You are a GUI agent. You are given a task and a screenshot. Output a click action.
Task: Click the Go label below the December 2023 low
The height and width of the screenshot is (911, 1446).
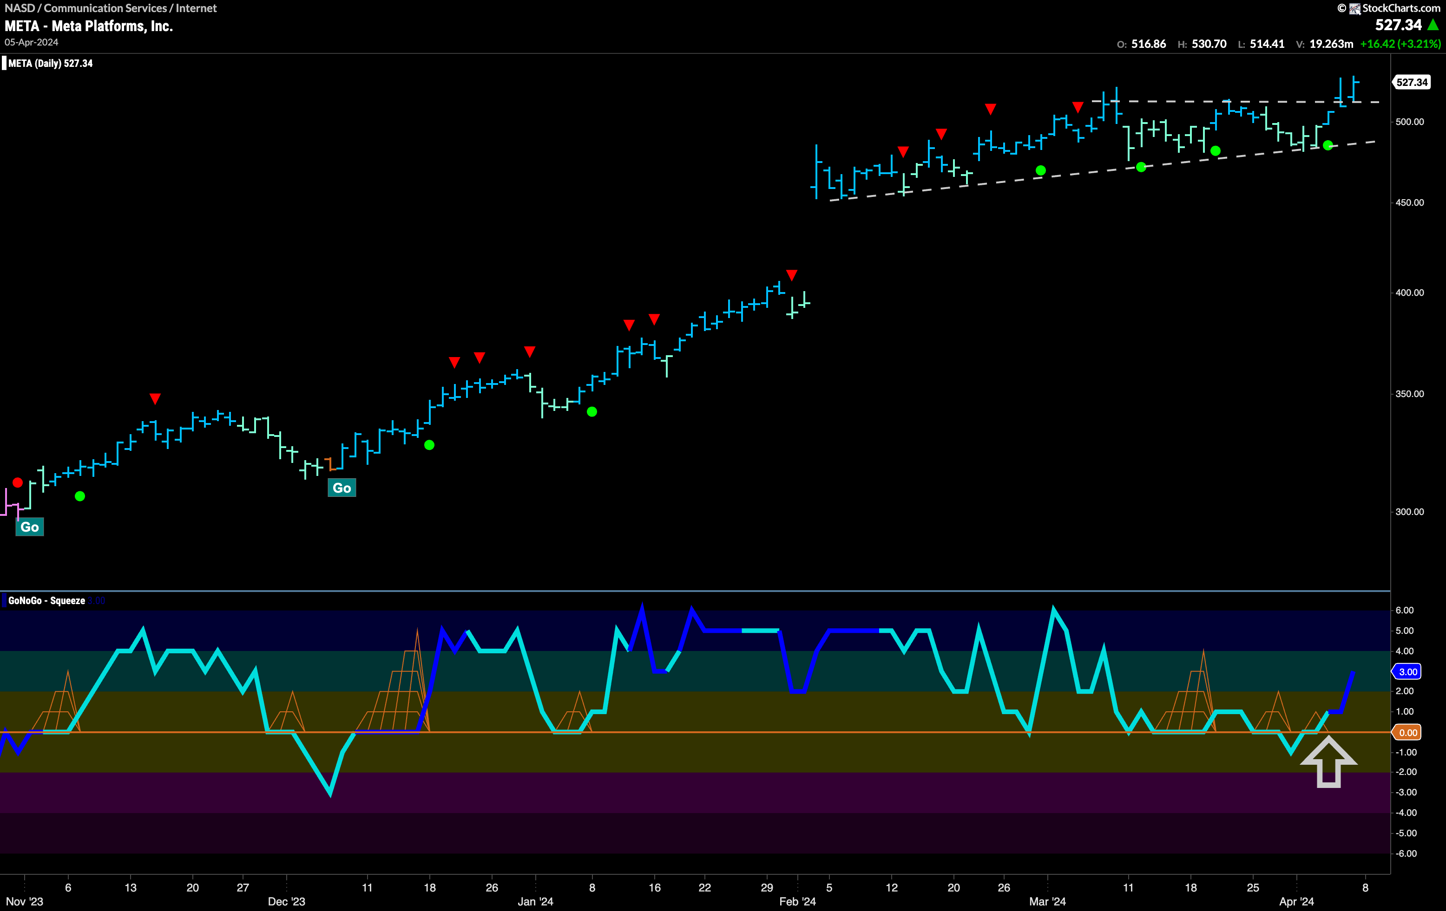point(342,488)
